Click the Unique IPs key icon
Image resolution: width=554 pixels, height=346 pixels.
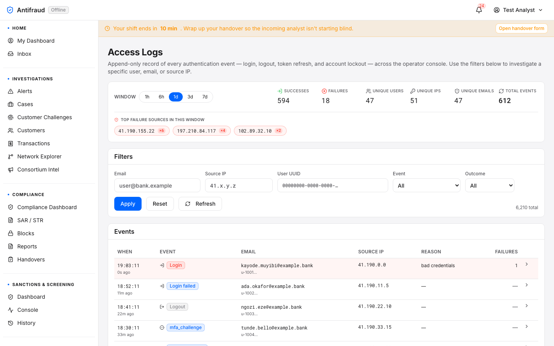413,91
